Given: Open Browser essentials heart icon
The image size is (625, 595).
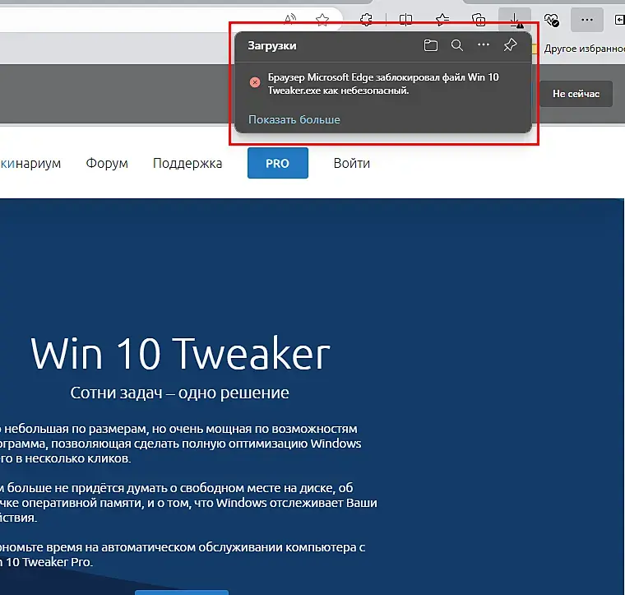Looking at the screenshot, I should pos(552,19).
